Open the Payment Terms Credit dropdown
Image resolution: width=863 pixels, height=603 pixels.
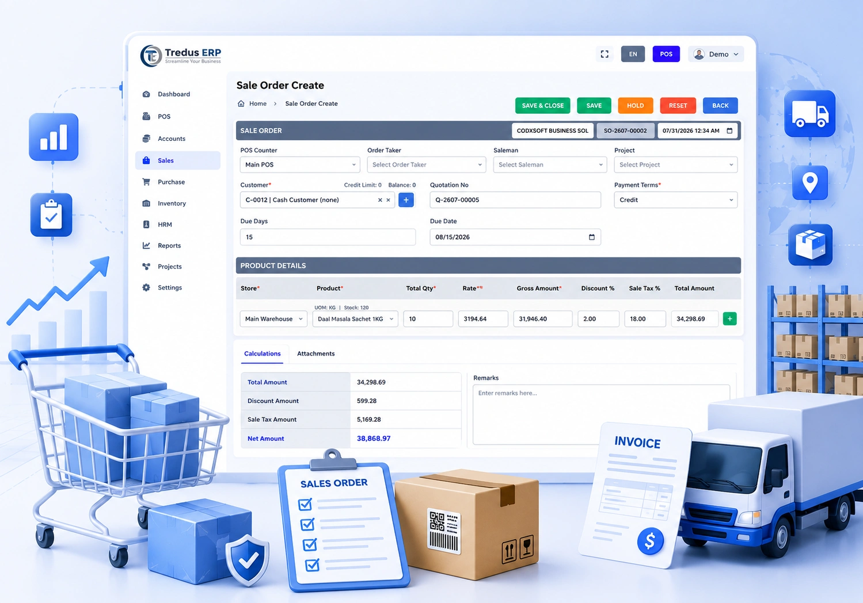[676, 200]
